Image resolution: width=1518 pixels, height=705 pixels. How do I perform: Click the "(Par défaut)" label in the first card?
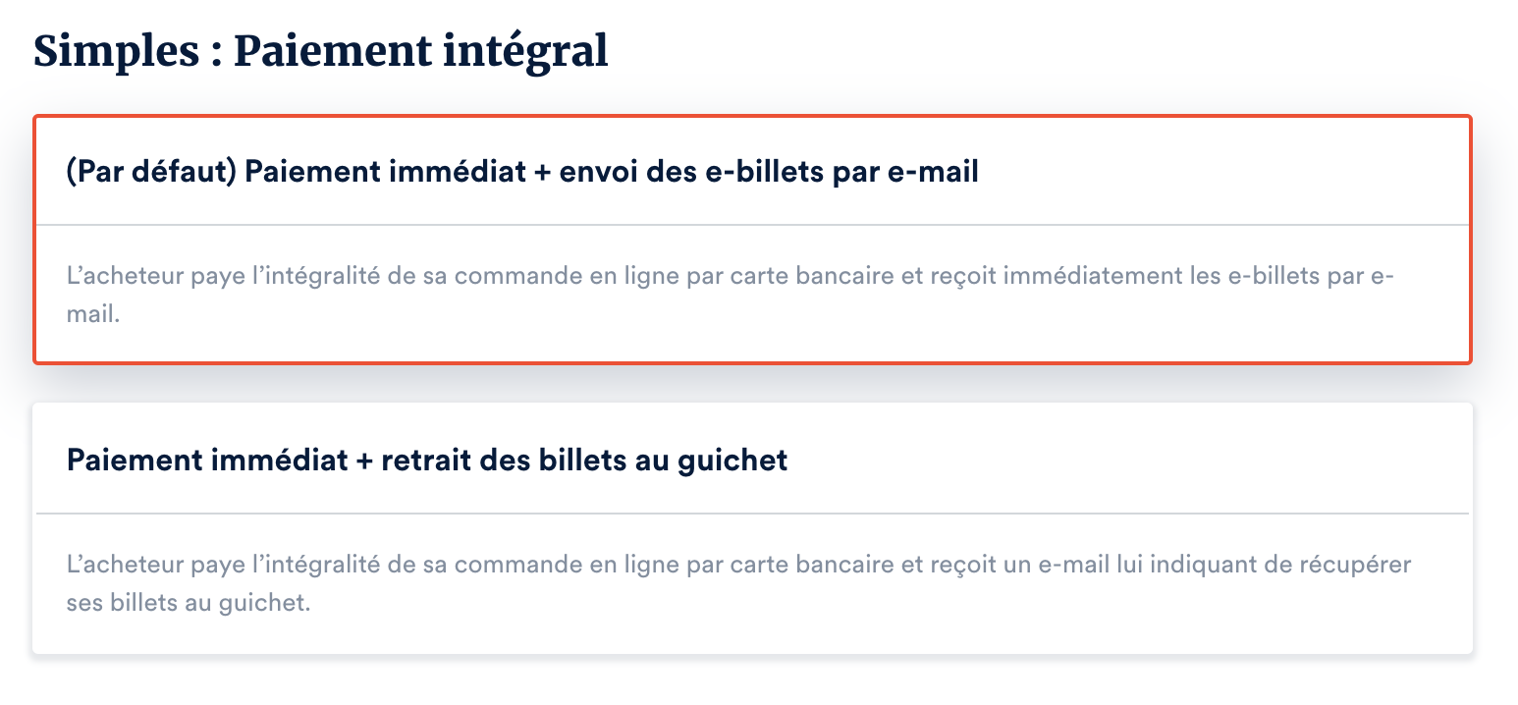150,173
